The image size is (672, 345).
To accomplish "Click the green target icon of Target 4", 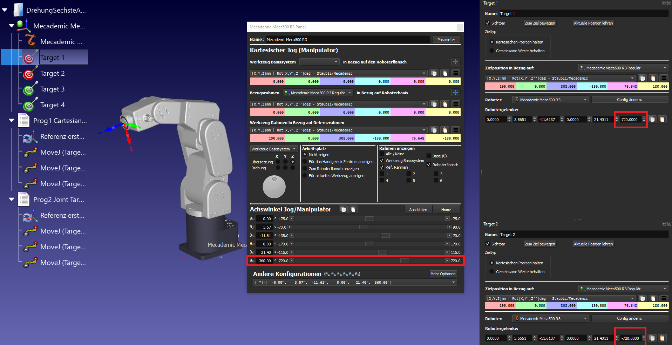I will (x=29, y=106).
